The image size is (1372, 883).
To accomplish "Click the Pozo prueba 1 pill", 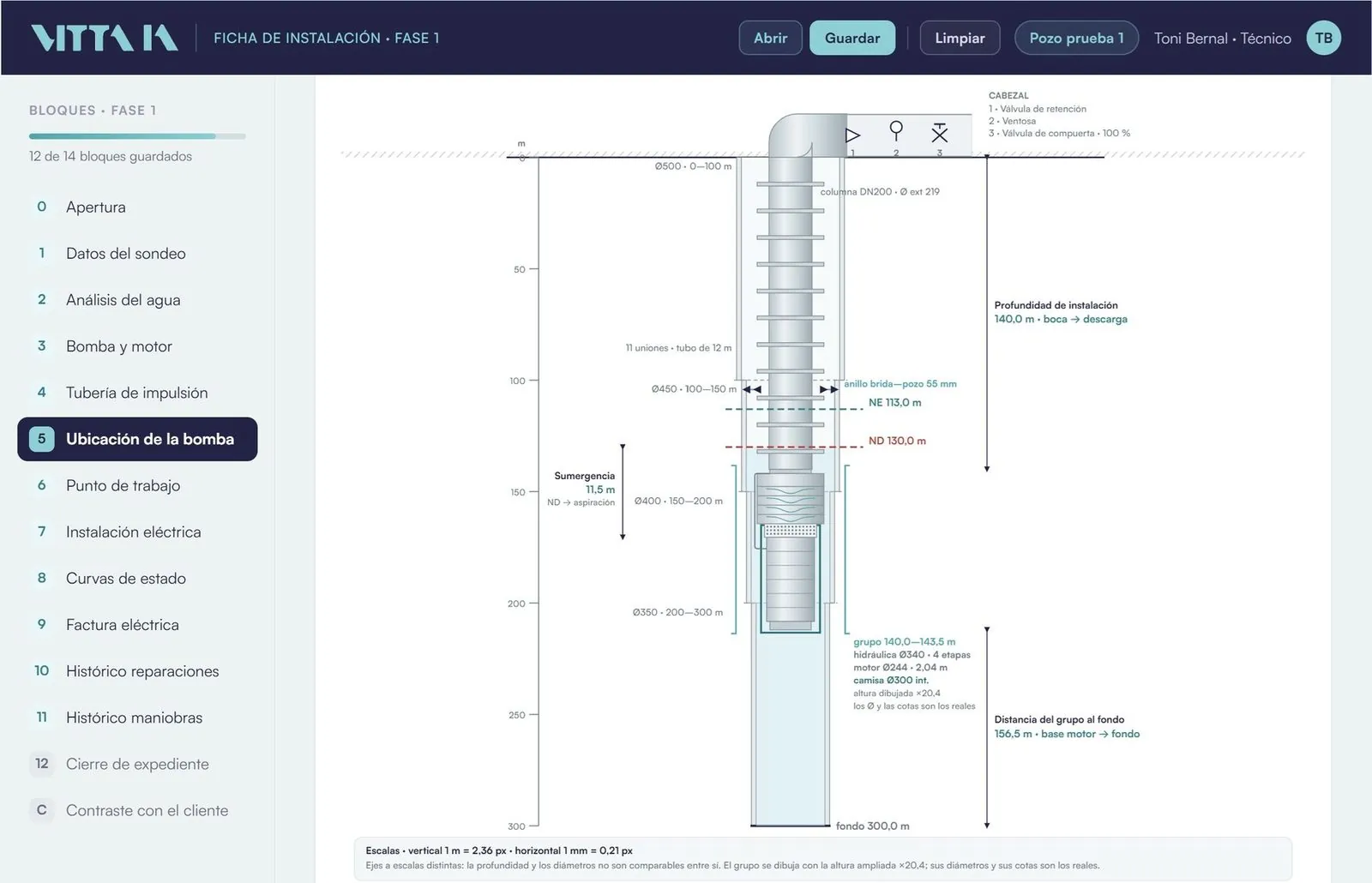I will click(1076, 38).
